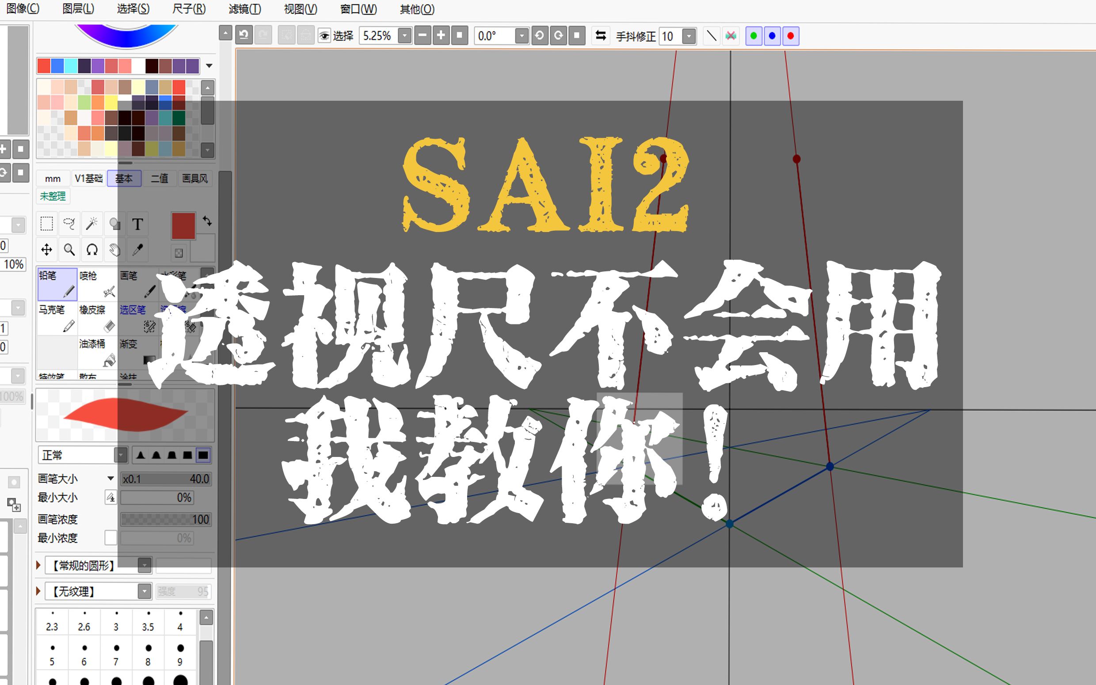
Task: Adjust the 画笔大小 40.0 slider
Action: [166, 479]
